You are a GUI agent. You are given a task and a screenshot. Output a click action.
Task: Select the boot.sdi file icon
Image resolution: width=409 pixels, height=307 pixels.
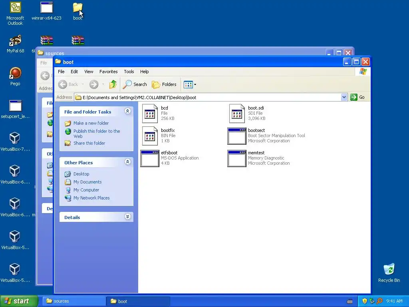click(237, 113)
